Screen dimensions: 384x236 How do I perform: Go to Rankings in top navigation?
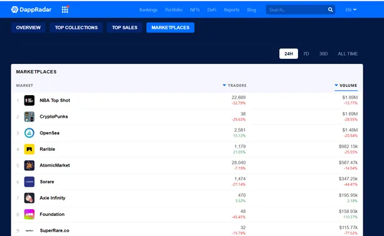pos(149,10)
